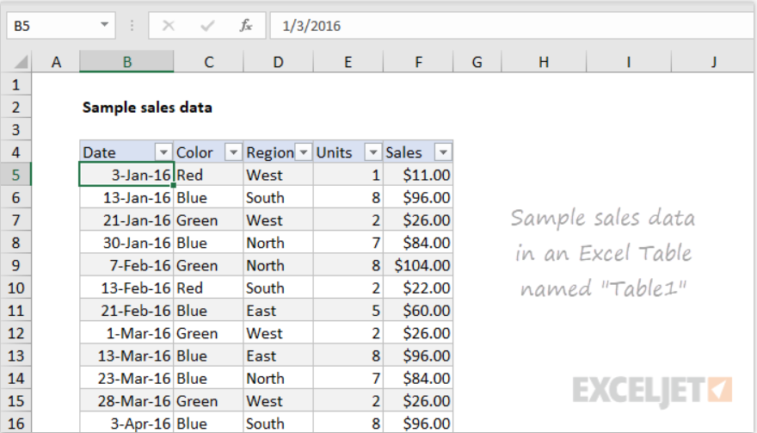The width and height of the screenshot is (757, 433).
Task: Select the North cell in row 8
Action: point(278,243)
